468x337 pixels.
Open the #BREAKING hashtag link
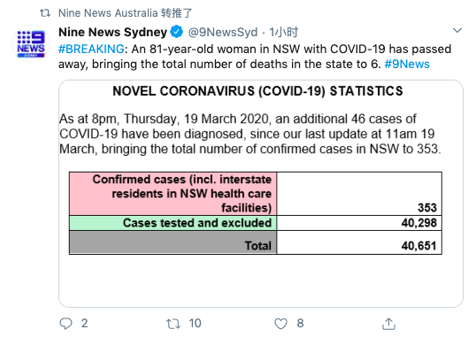[x=91, y=49]
